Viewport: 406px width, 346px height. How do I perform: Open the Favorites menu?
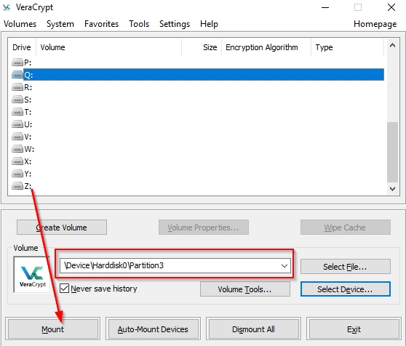[102, 24]
